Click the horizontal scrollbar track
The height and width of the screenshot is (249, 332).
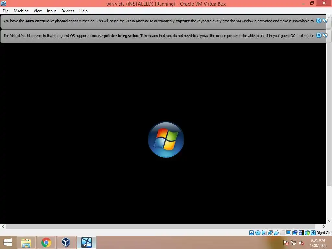160,226
